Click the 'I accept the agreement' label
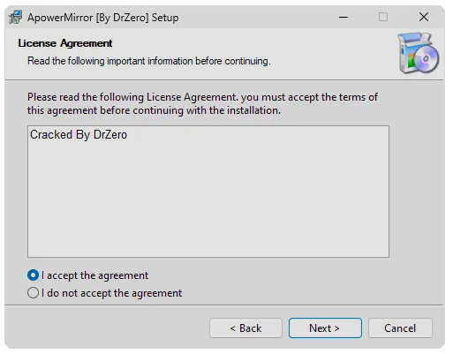Viewport: 453px width, 354px height. coord(94,275)
